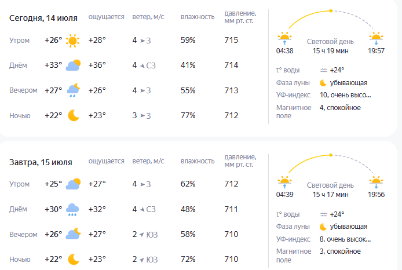Click the sunny icon for today's morning

(72, 41)
